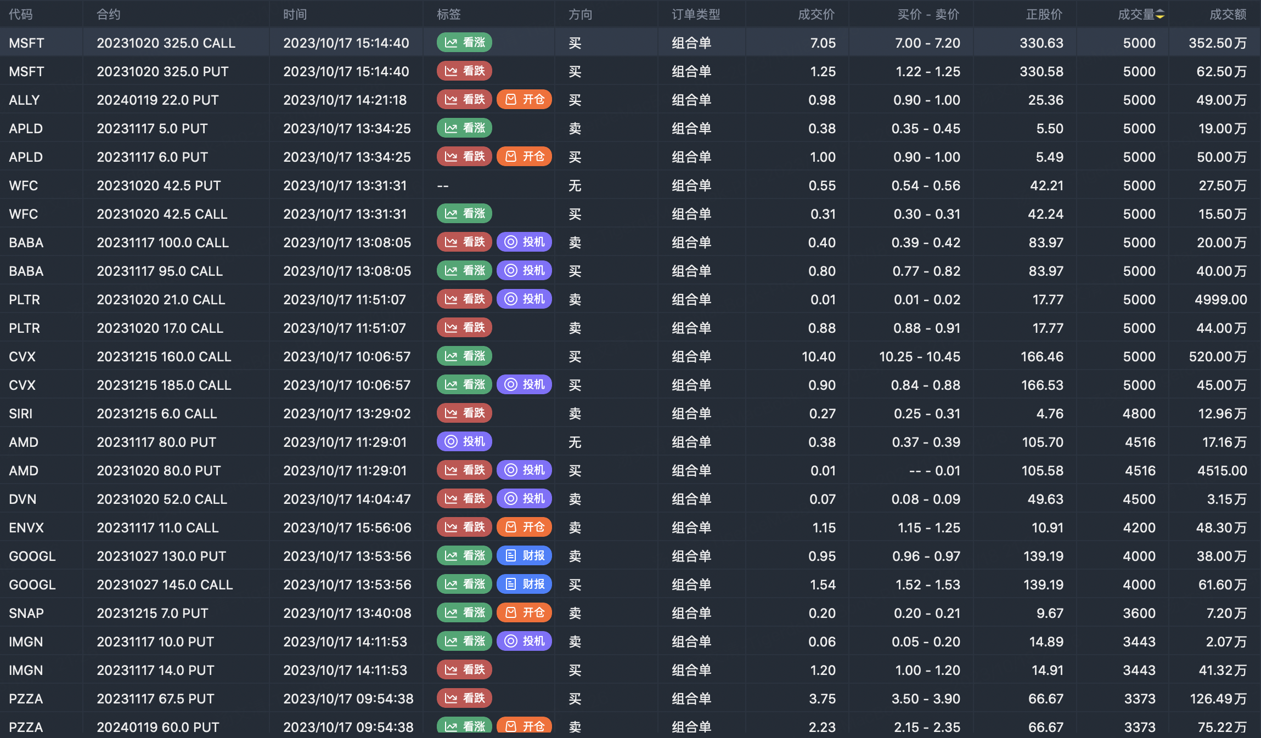
Task: Click the 订单类型 column header
Action: pyautogui.click(x=696, y=14)
